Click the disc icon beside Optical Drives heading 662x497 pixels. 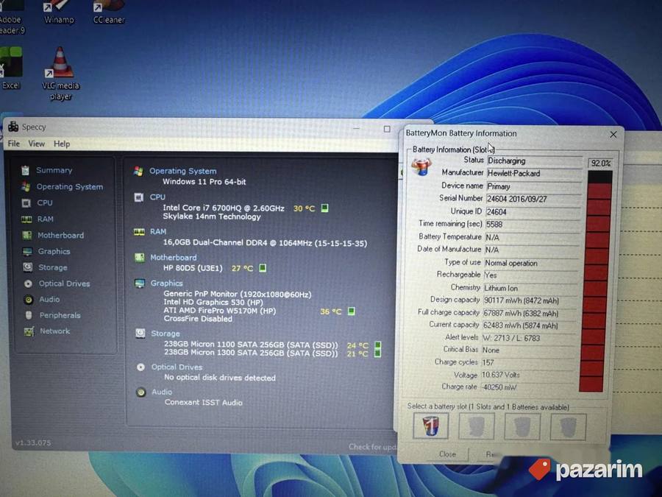pyautogui.click(x=140, y=367)
